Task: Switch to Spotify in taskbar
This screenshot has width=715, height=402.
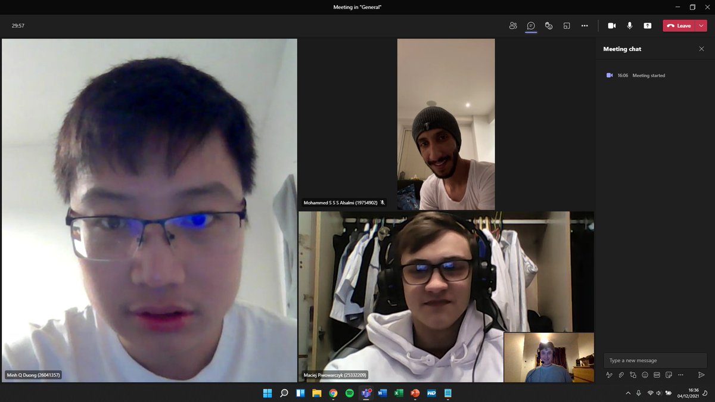Action: 350,393
